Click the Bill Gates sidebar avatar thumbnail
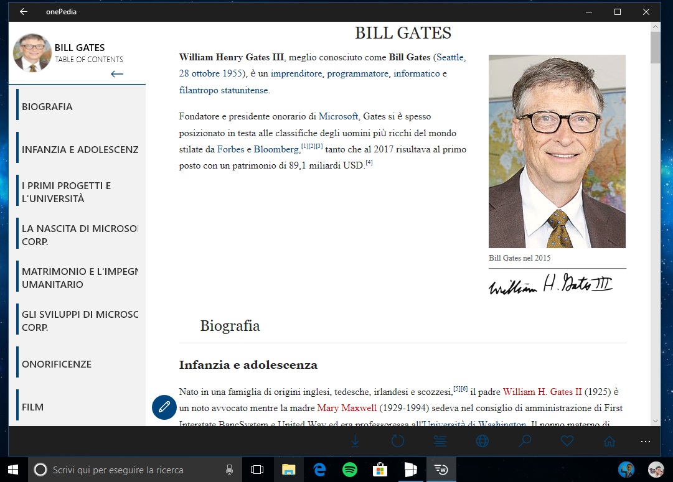This screenshot has height=482, width=673. coord(32,53)
